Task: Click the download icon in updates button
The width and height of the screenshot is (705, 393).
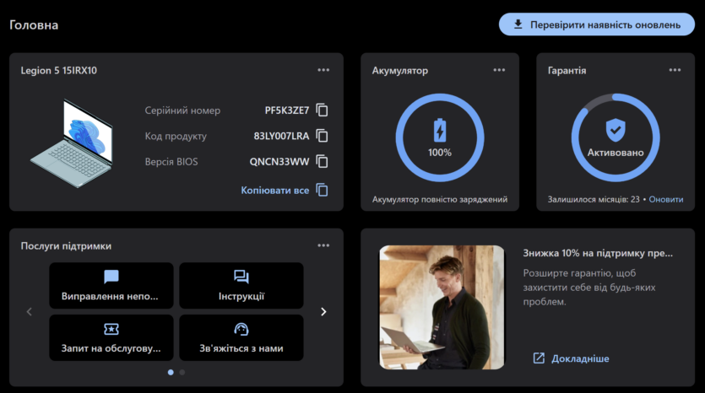Action: (518, 24)
